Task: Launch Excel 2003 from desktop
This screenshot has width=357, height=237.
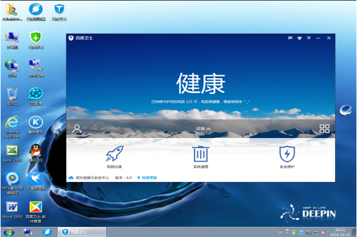Action: [12, 153]
